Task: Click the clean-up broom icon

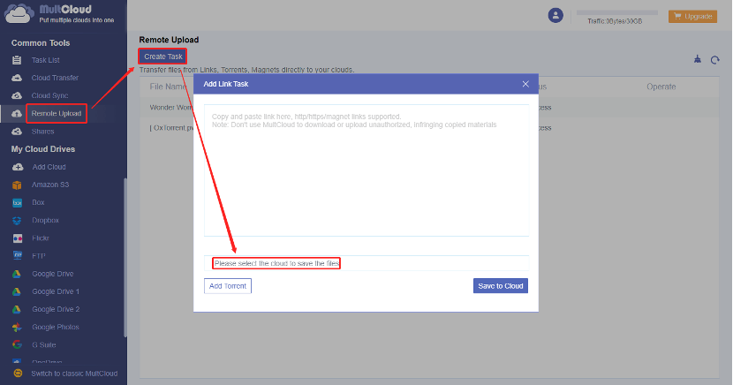Action: [x=698, y=59]
